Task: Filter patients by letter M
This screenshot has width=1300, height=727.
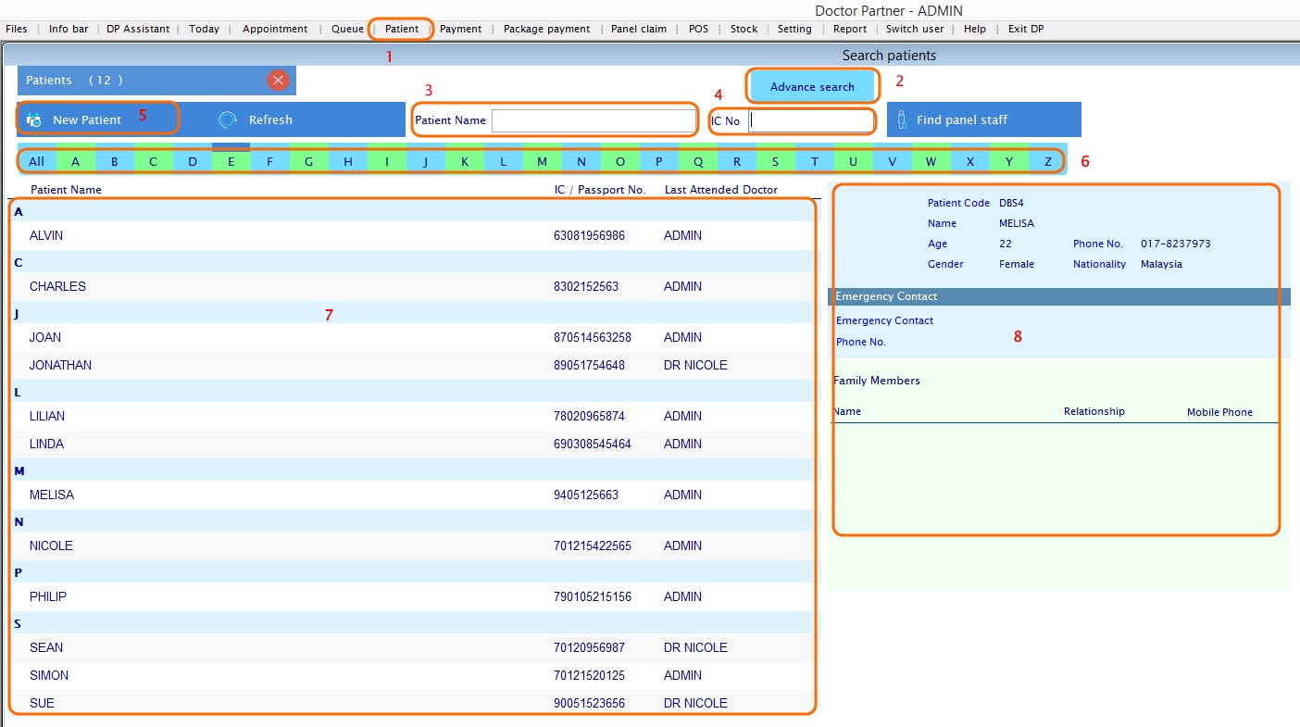Action: coord(542,162)
